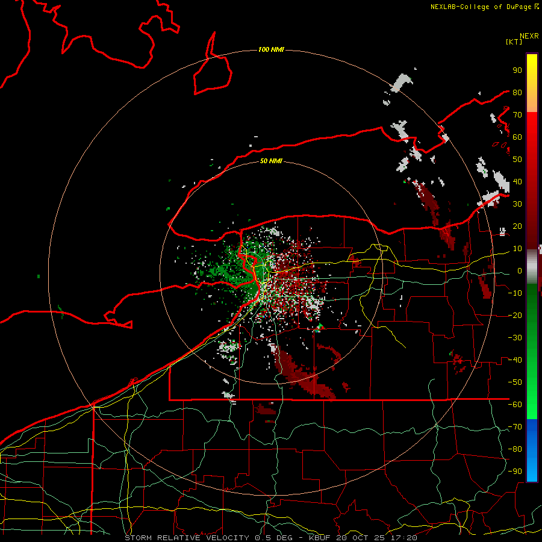
Task: Click the 80 value on the velocity scale
Action: (x=517, y=93)
